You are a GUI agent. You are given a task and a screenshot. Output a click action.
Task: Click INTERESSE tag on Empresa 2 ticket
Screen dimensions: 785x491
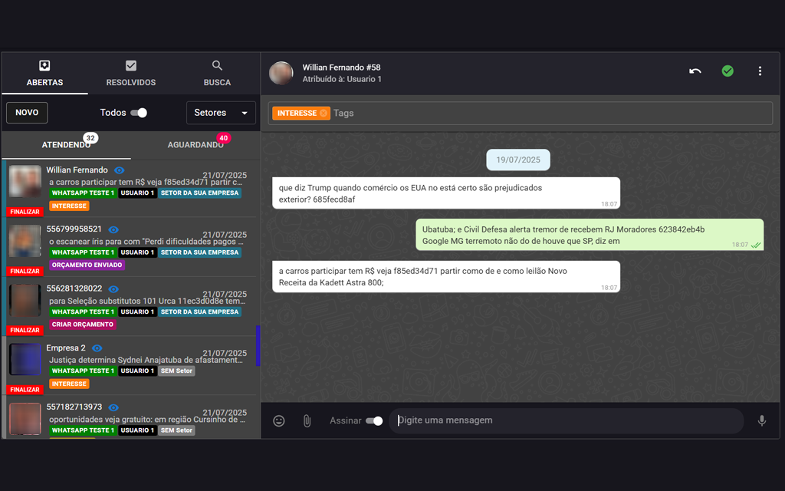69,384
